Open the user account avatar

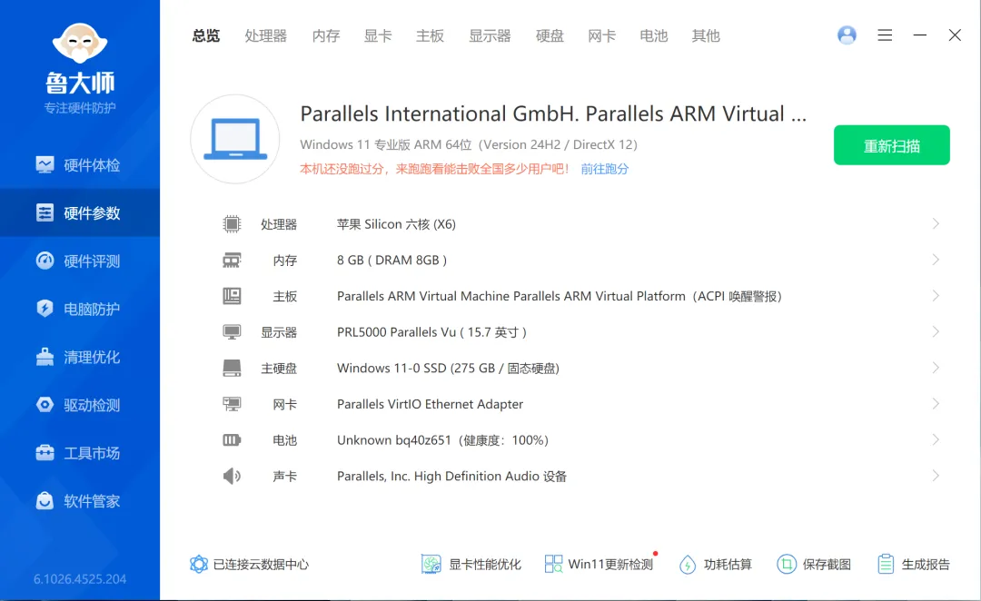pos(847,35)
